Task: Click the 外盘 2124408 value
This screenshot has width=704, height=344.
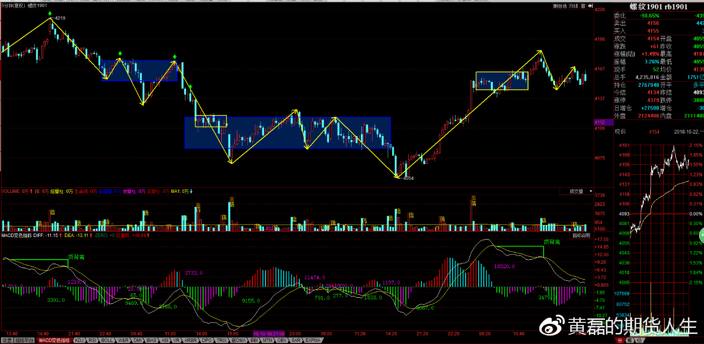Action: click(x=649, y=116)
